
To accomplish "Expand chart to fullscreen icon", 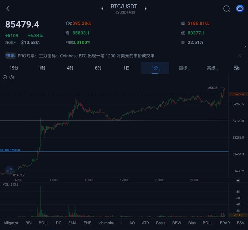I will pyautogui.click(x=9, y=170).
